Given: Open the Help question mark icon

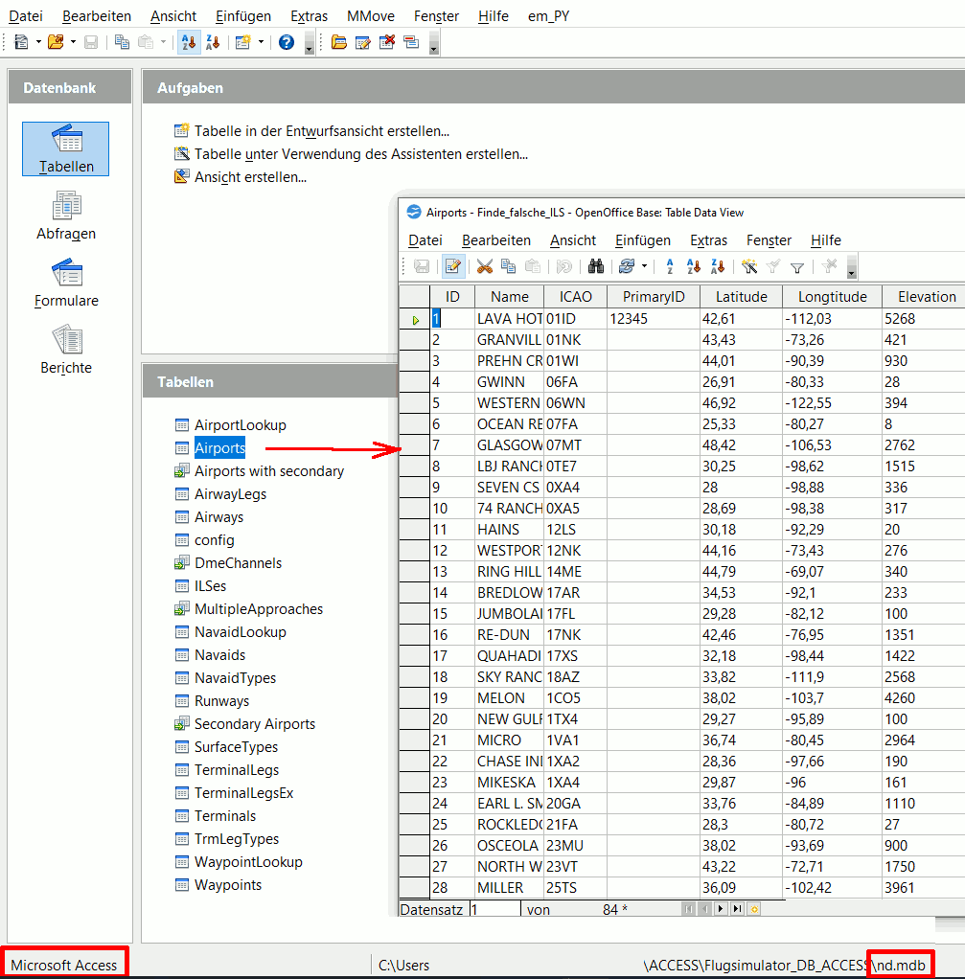Looking at the screenshot, I should coord(286,42).
